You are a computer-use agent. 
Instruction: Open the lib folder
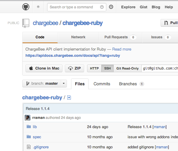35,127
